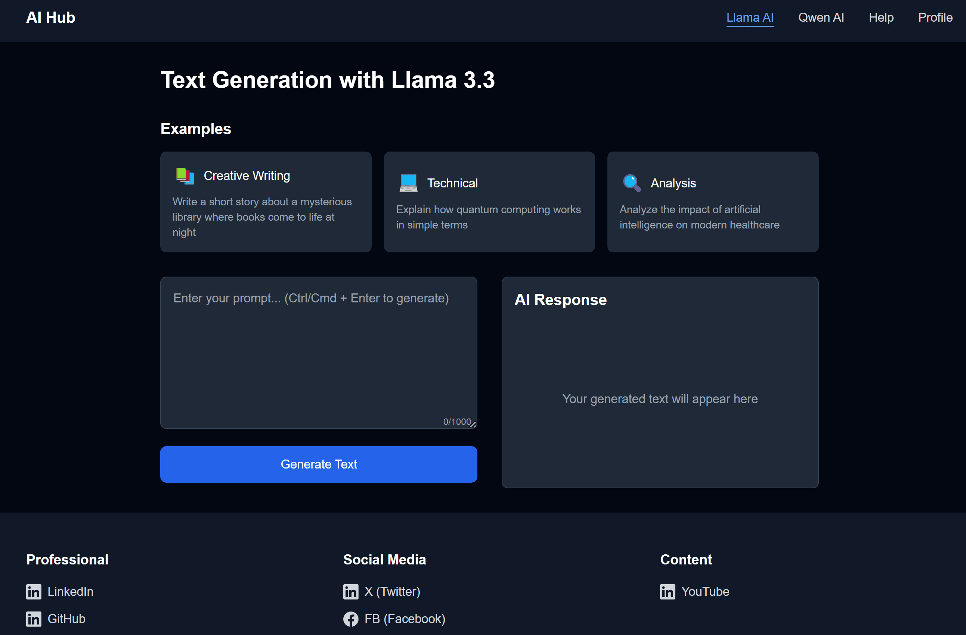
Task: Go to Profile in navigation
Action: pyautogui.click(x=935, y=18)
